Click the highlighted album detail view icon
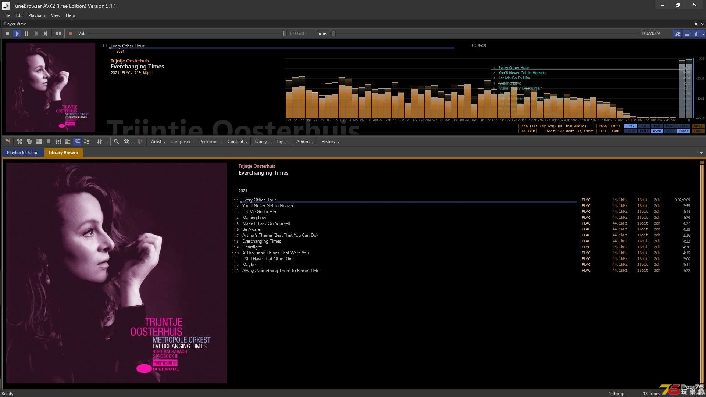Image resolution: width=706 pixels, height=397 pixels. click(77, 142)
